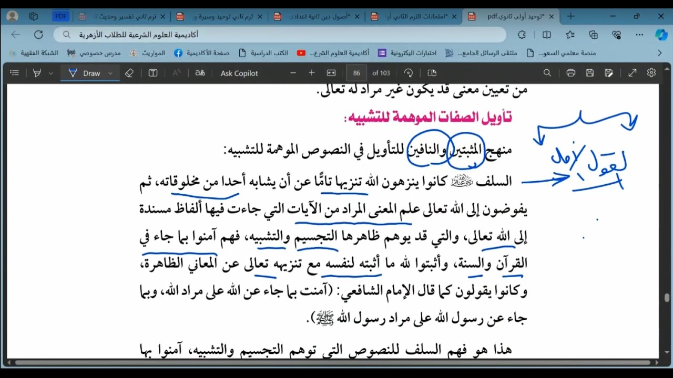Click the page number field showing 86
Screen dimensions: 673x378
click(356, 73)
